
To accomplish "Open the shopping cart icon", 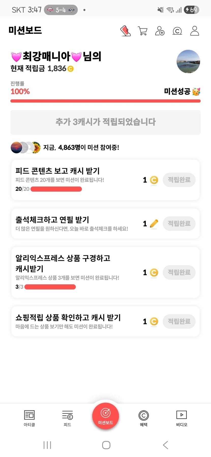I will [x=142, y=31].
